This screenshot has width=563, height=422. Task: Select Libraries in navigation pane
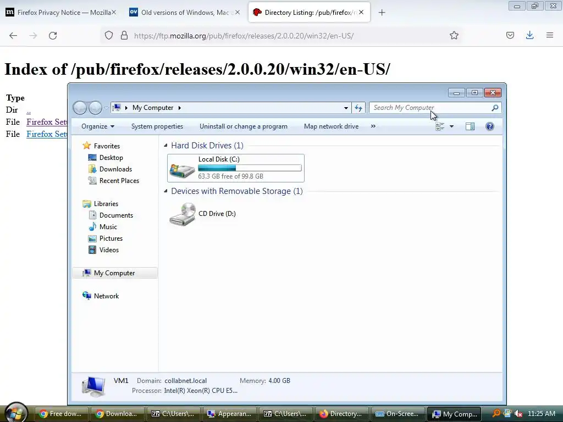click(x=106, y=204)
